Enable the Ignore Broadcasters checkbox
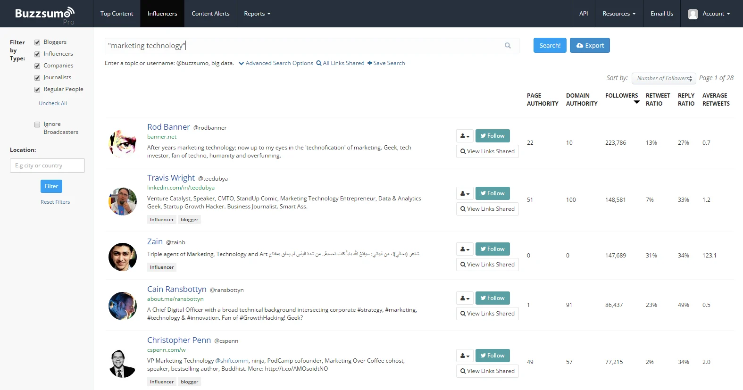743x390 pixels. click(37, 124)
